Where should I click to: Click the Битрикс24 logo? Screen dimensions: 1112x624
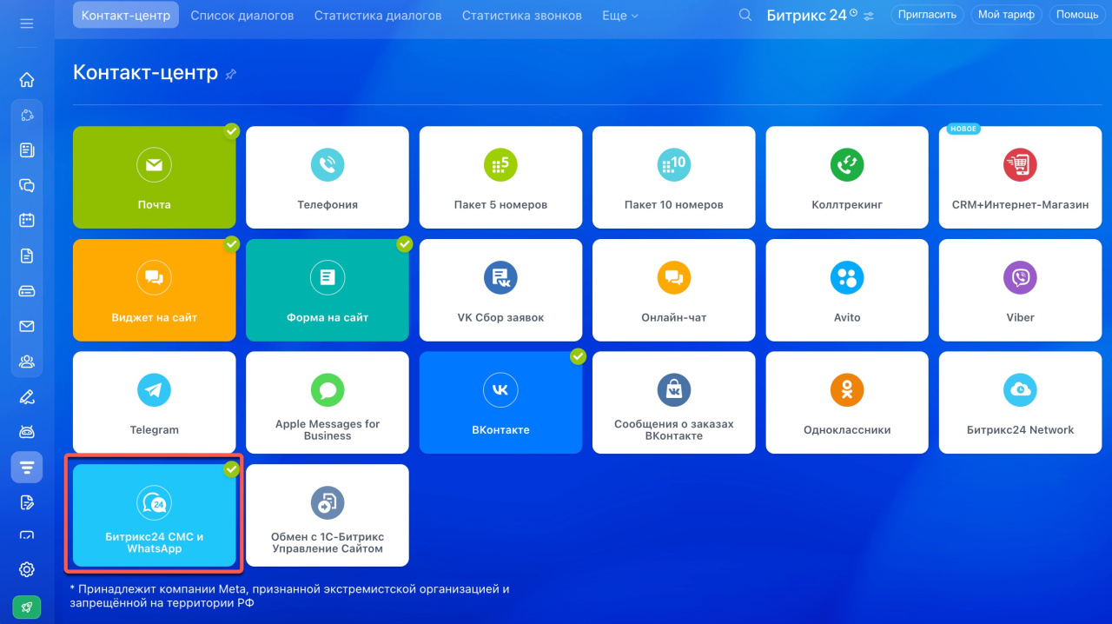tap(806, 16)
